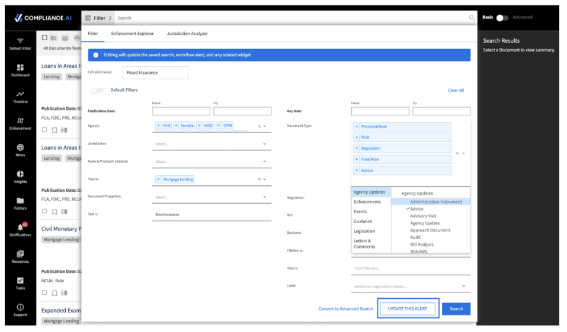Switch to Enforcement Explorer tab
This screenshot has height=332, width=567.
coord(132,33)
